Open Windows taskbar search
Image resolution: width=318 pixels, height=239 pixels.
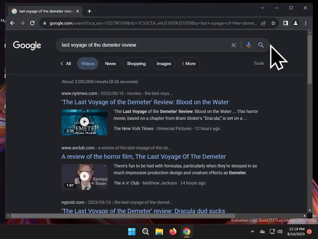[x=145, y=232]
